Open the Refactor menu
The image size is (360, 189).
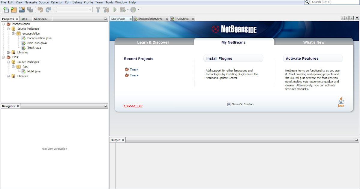tap(57, 2)
